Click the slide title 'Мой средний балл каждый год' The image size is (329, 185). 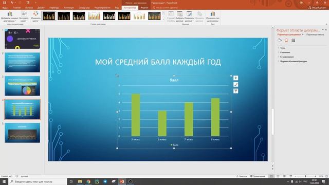pyautogui.click(x=158, y=62)
